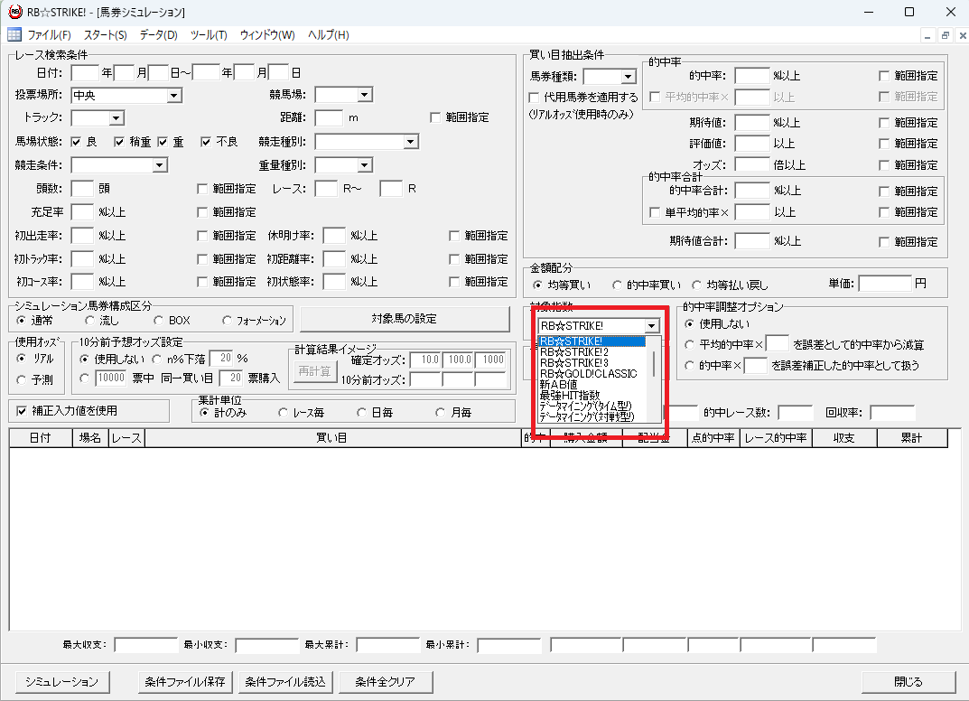Select 平均的中率× adjustment radio option
Screen dimensions: 969x701
[690, 344]
